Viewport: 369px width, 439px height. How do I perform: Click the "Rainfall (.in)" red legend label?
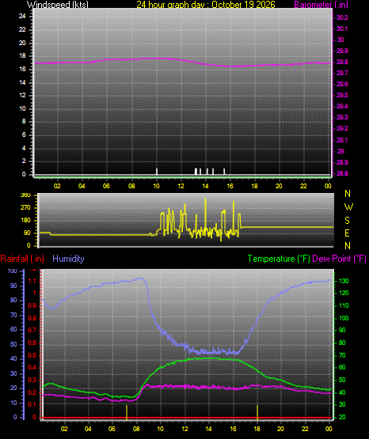[x=22, y=259]
